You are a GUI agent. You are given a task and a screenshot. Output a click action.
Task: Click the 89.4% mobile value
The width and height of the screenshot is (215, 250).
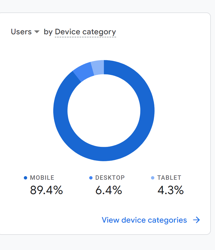click(47, 190)
